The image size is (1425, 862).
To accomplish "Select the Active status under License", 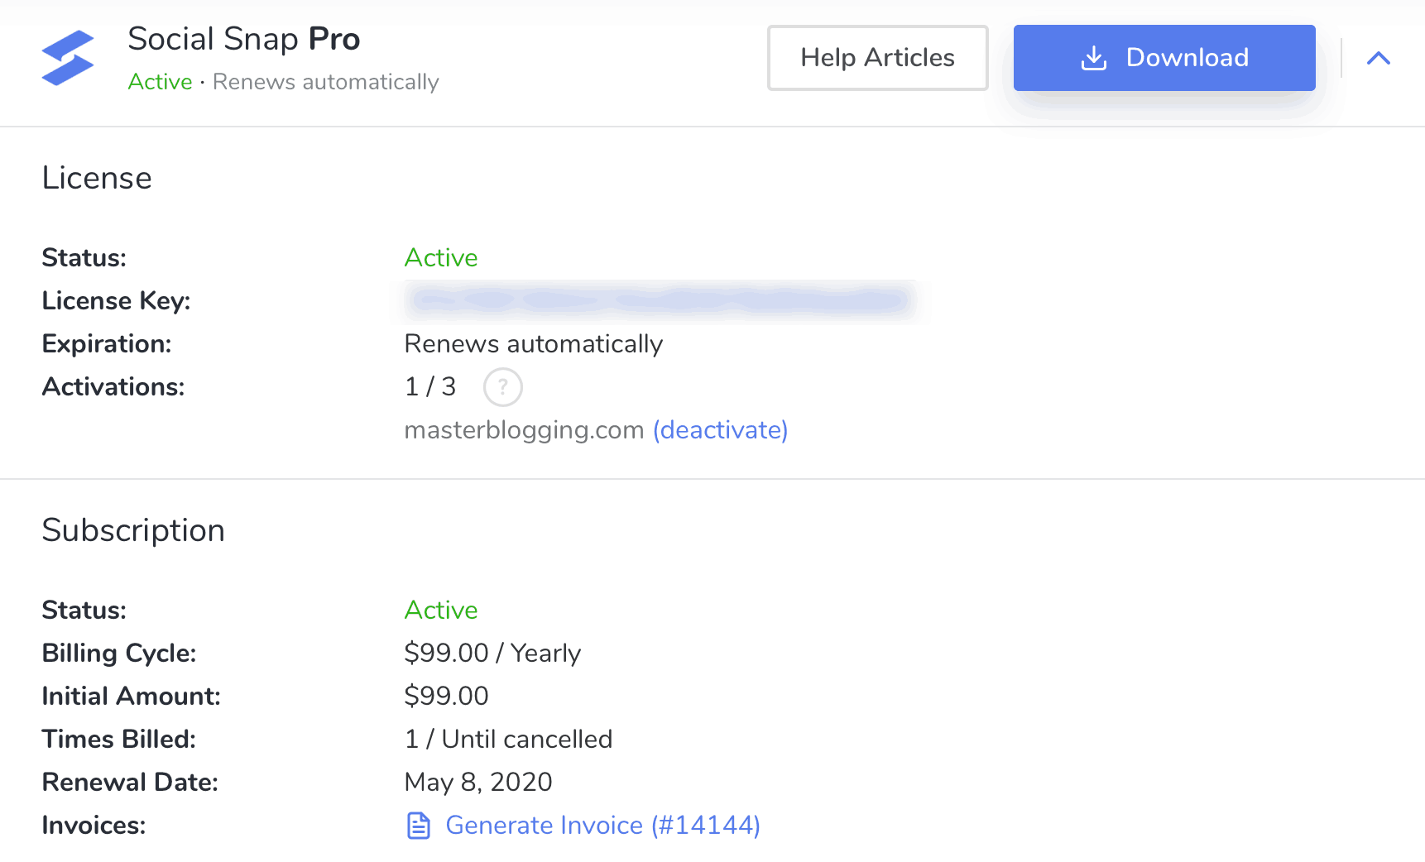I will [440, 257].
